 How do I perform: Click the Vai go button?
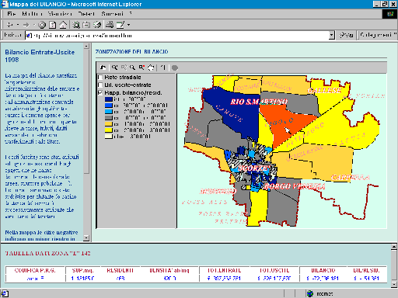click(x=347, y=35)
